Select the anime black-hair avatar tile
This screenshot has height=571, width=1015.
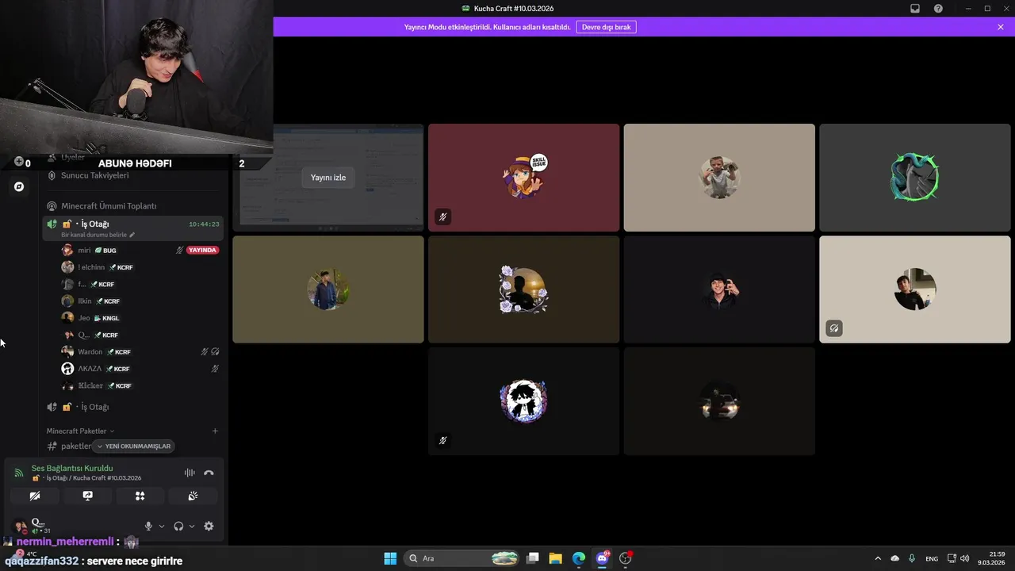[x=524, y=401]
